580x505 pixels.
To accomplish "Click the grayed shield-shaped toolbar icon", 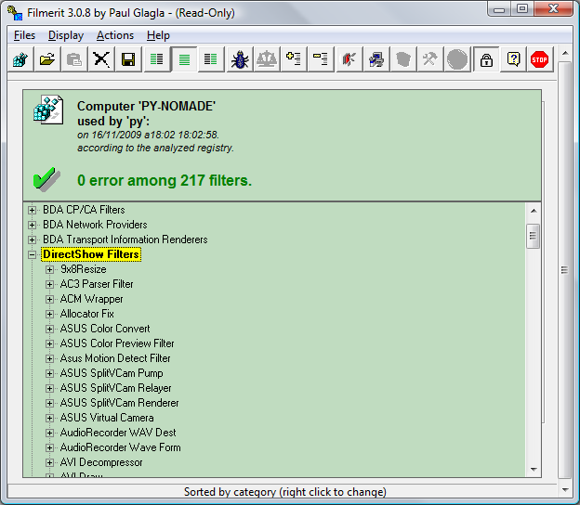I will 403,59.
